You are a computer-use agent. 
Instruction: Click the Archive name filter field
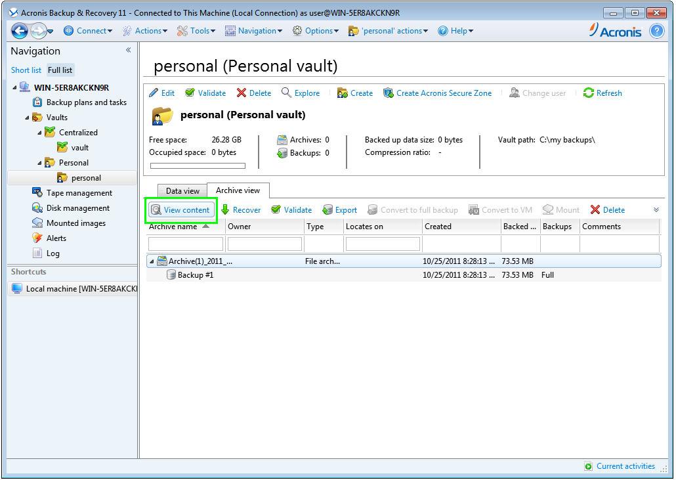pyautogui.click(x=186, y=244)
